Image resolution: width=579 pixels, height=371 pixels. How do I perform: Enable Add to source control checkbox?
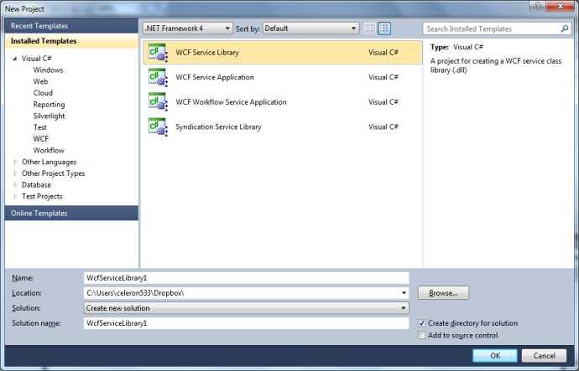(421, 335)
